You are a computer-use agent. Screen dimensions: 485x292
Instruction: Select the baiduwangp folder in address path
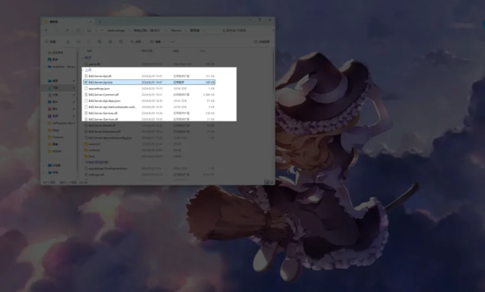pyautogui.click(x=116, y=30)
